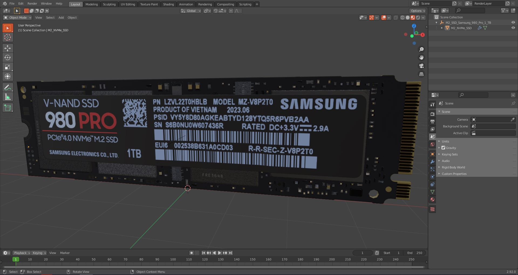
Task: Open the Render menu
Action: [x=32, y=4]
